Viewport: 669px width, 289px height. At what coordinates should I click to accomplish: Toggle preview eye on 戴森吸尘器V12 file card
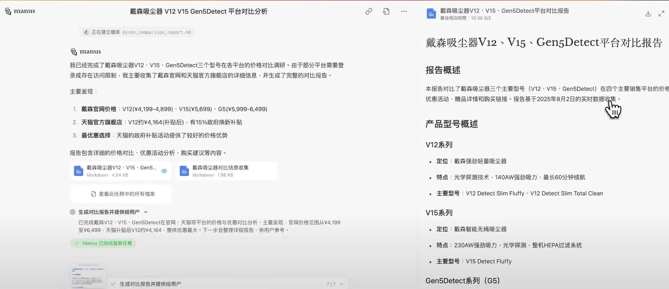click(164, 171)
